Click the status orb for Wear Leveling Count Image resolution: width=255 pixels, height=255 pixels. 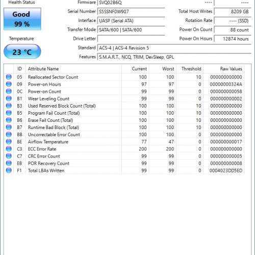tap(9, 98)
